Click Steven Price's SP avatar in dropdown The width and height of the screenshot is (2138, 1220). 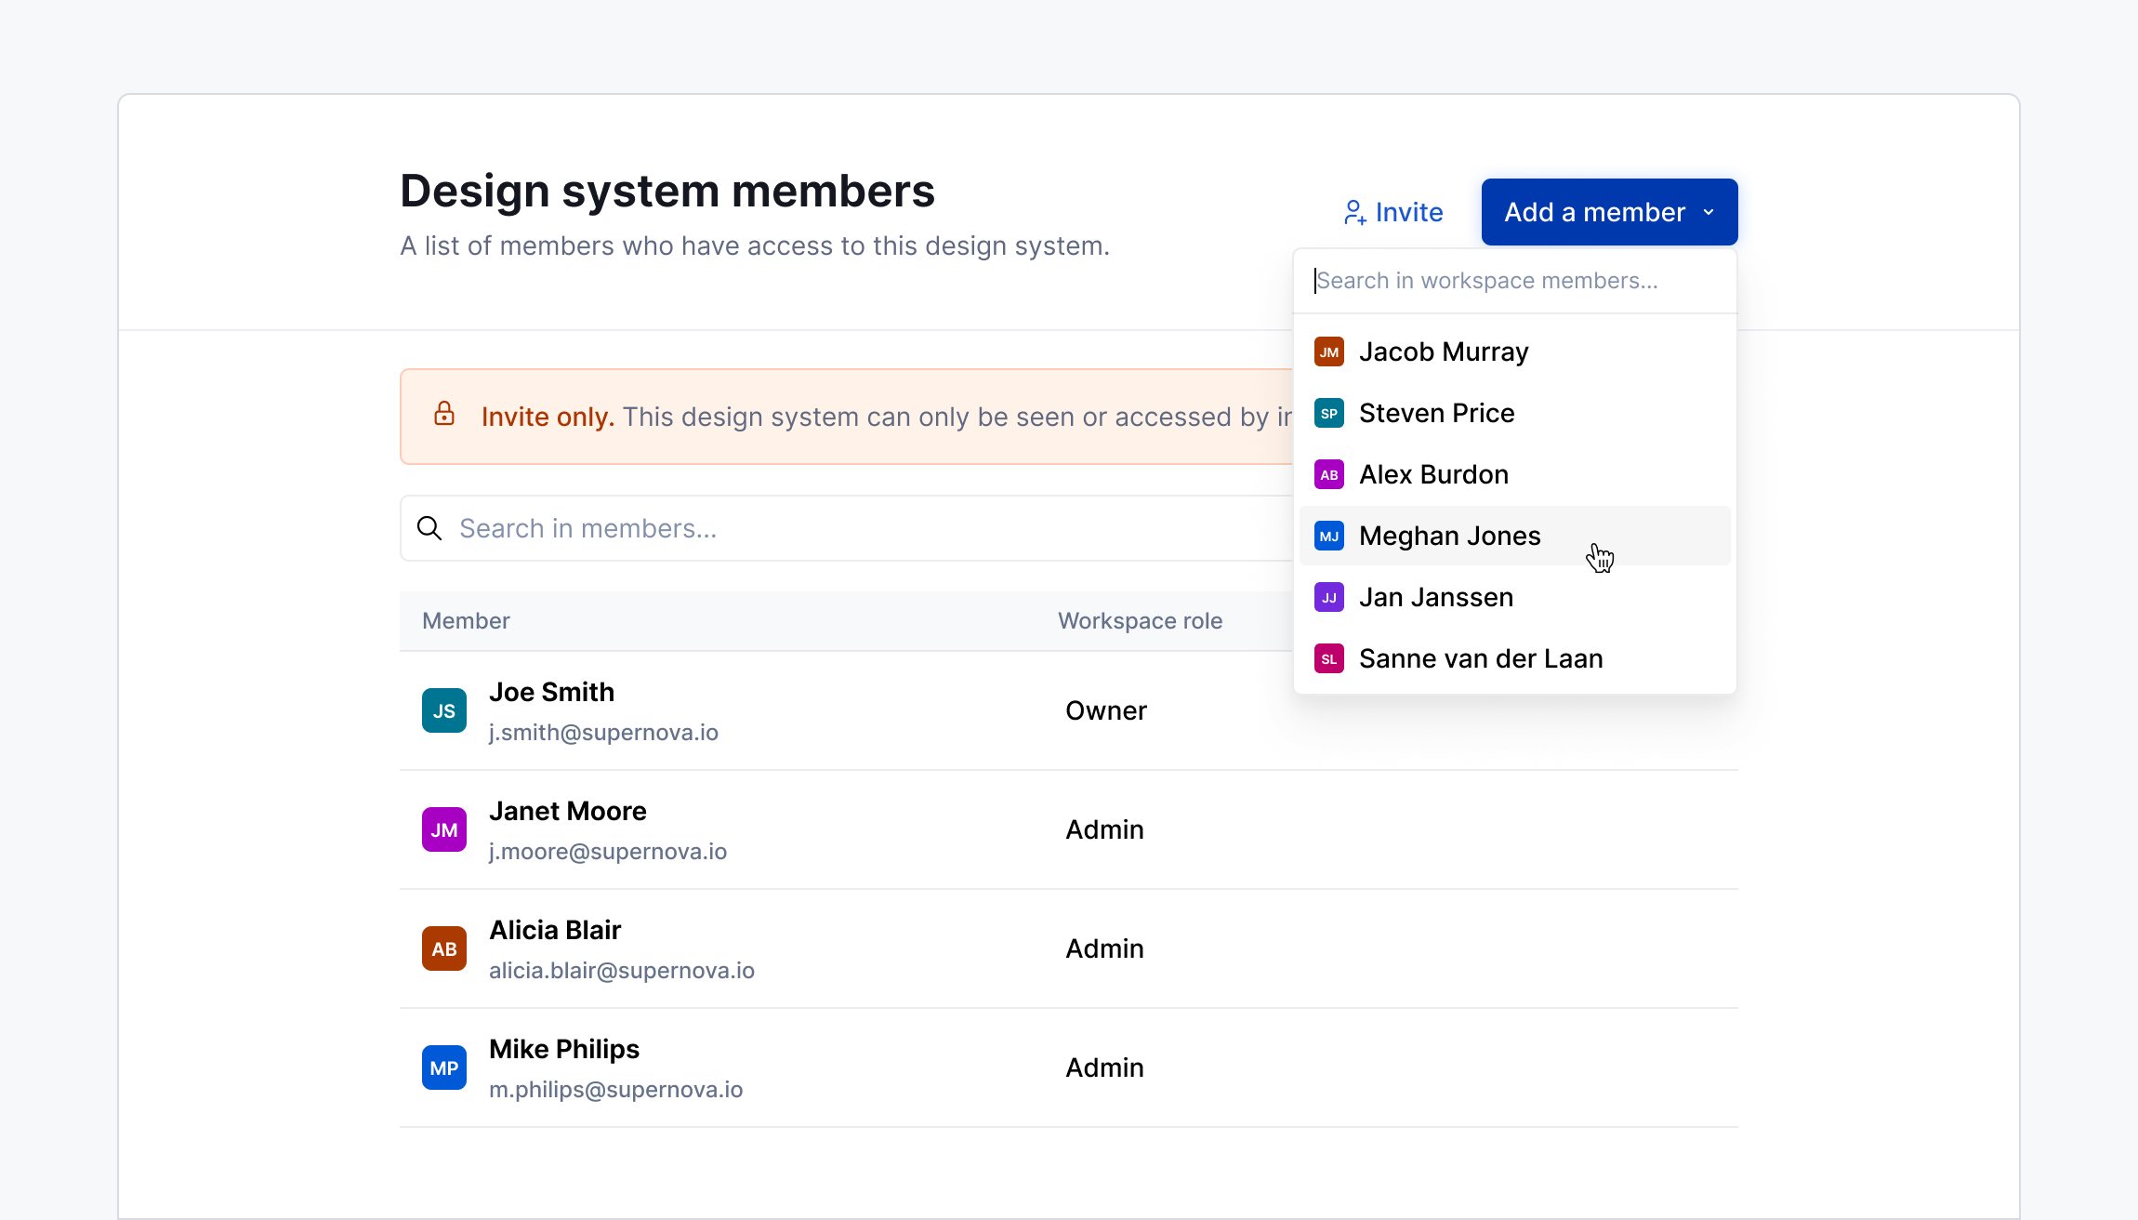click(x=1329, y=413)
